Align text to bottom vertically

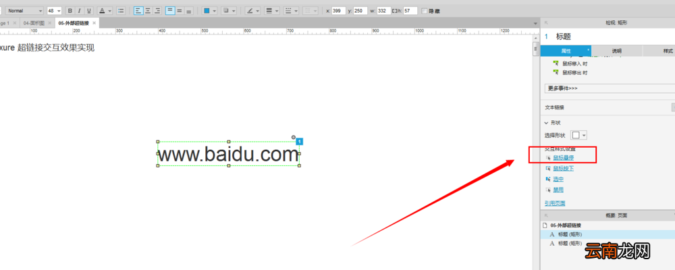pyautogui.click(x=188, y=11)
